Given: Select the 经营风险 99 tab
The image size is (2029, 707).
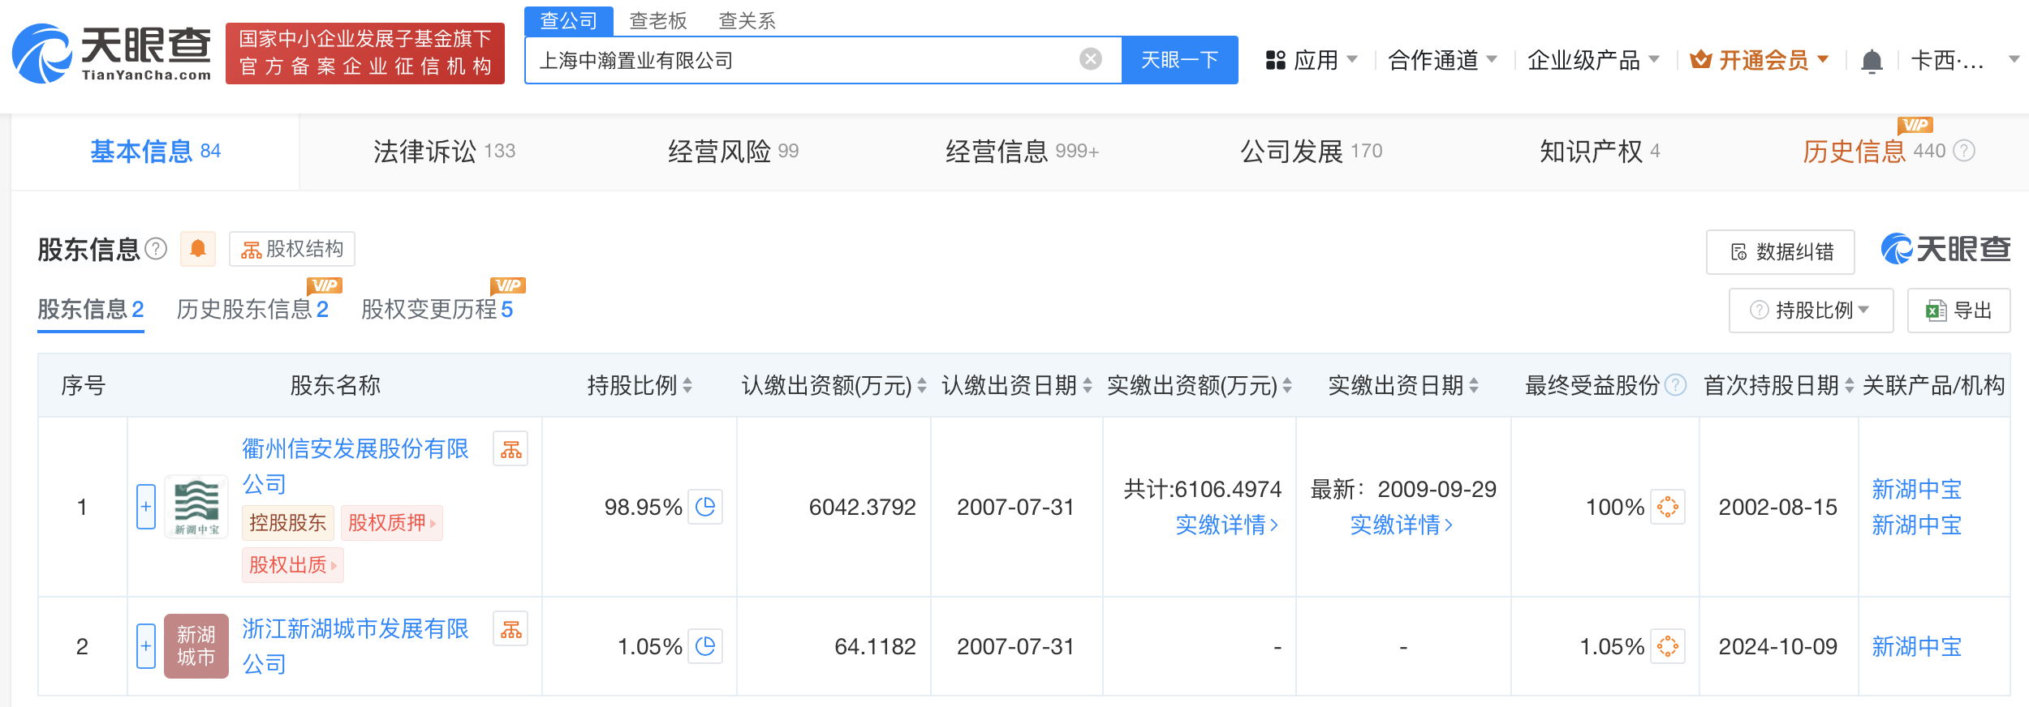Looking at the screenshot, I should 733,152.
